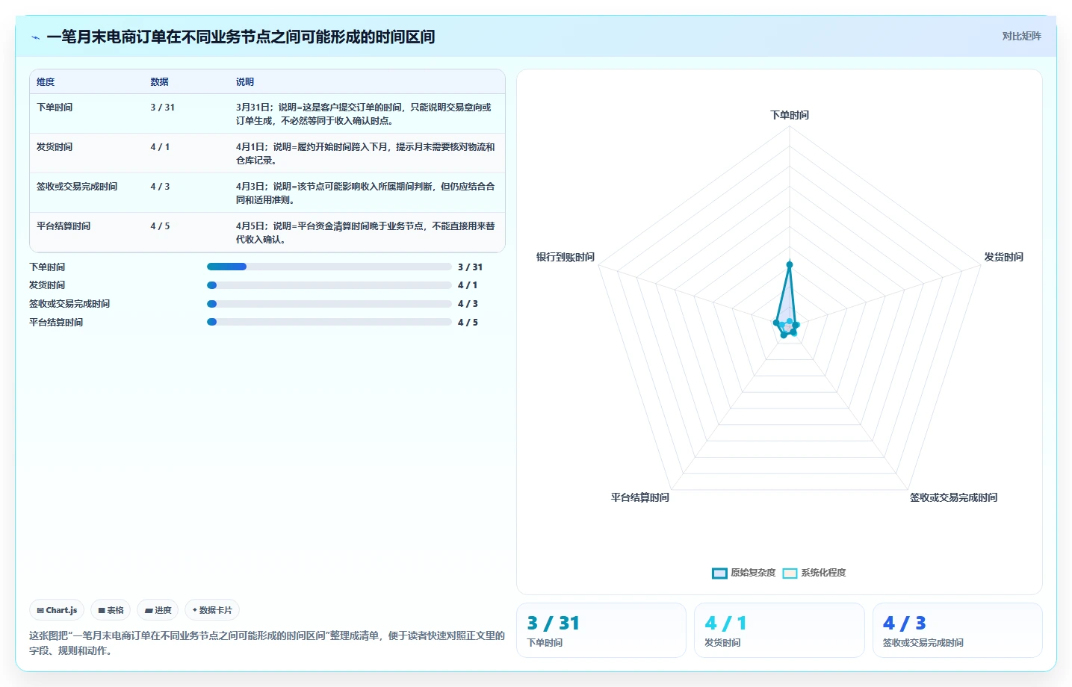The image size is (1072, 687).
Task: Click the 4 / 1 table data cell
Action: coord(160,147)
